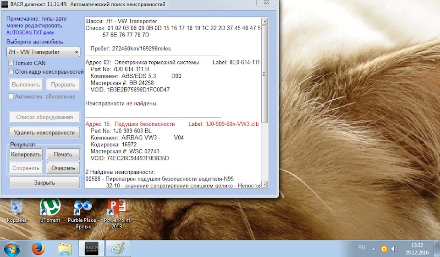Open the Windows Start menu
Image resolution: width=440 pixels, height=257 pixels.
tap(11, 249)
